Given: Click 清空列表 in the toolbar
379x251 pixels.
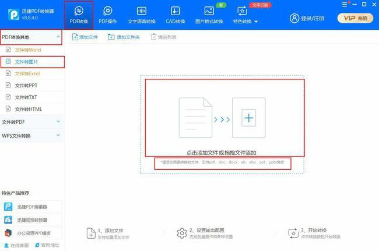Looking at the screenshot, I should [164, 37].
